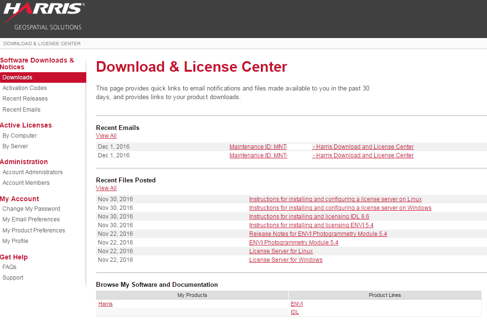Screen dimensions: 487x321
Task: Open the FAQs help page
Action: (x=9, y=267)
